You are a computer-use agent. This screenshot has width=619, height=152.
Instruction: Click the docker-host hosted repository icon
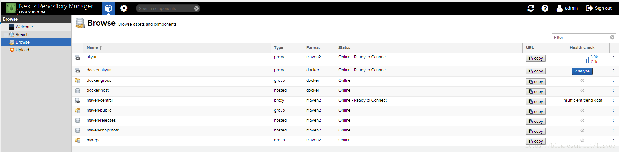[78, 91]
